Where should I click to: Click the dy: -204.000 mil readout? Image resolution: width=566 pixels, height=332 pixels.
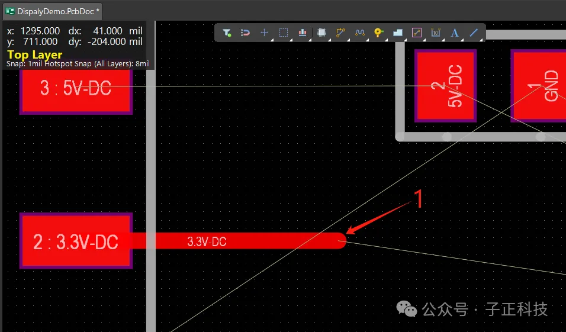click(105, 42)
